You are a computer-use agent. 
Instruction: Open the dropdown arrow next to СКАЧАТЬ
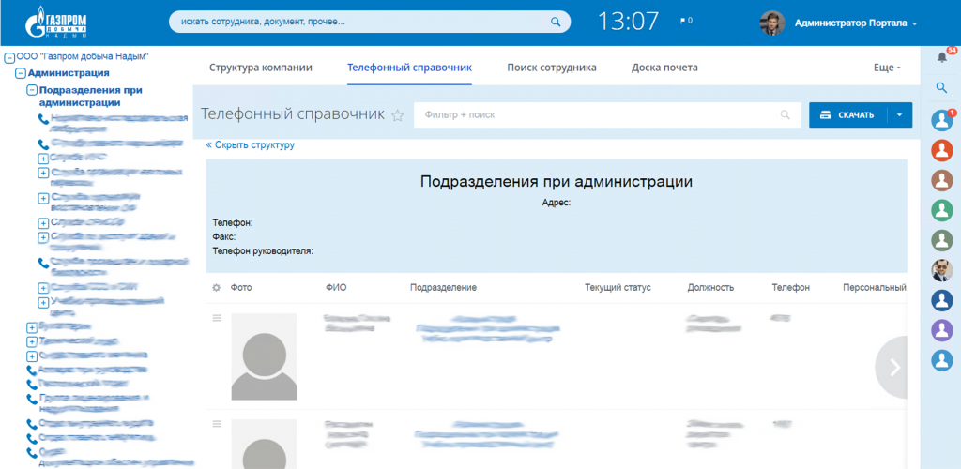point(899,114)
